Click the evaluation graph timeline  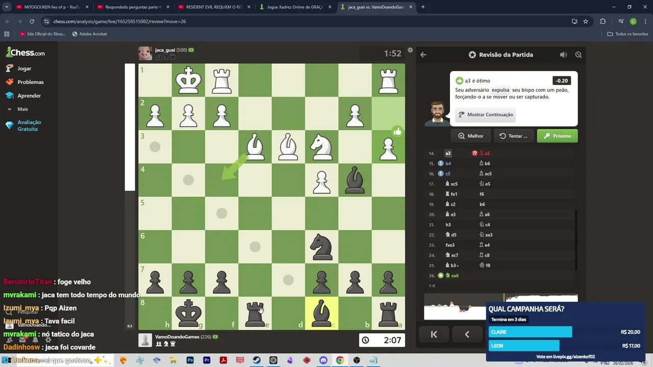click(x=500, y=306)
